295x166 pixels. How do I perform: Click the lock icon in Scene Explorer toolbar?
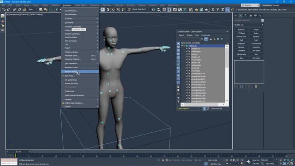click(x=211, y=39)
